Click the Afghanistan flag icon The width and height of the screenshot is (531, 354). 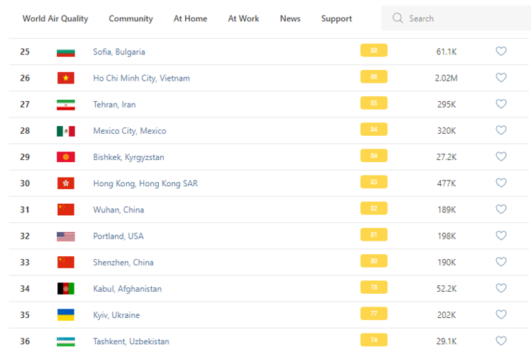66,289
